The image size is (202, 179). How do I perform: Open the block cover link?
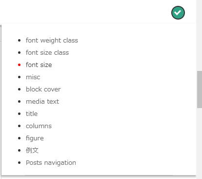point(43,89)
